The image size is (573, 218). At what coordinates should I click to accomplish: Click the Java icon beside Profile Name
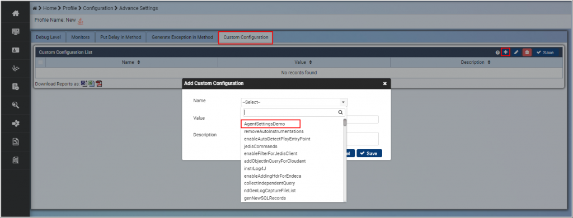tap(81, 21)
